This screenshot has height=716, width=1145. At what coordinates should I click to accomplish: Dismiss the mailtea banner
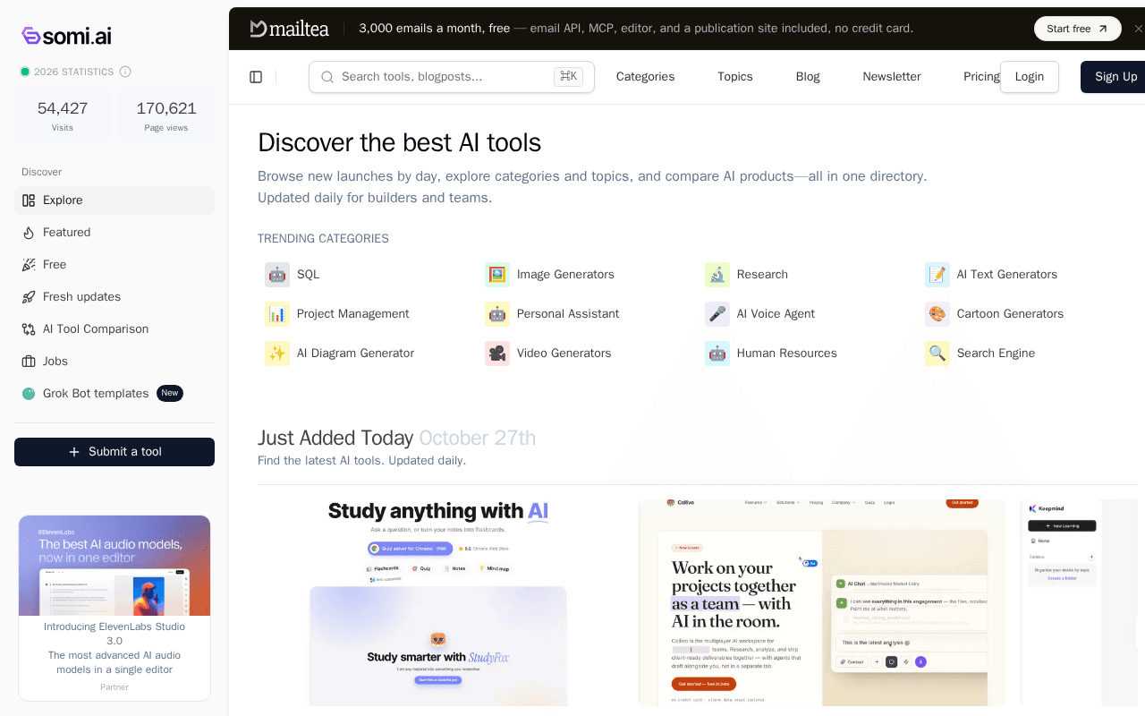coord(1138,29)
